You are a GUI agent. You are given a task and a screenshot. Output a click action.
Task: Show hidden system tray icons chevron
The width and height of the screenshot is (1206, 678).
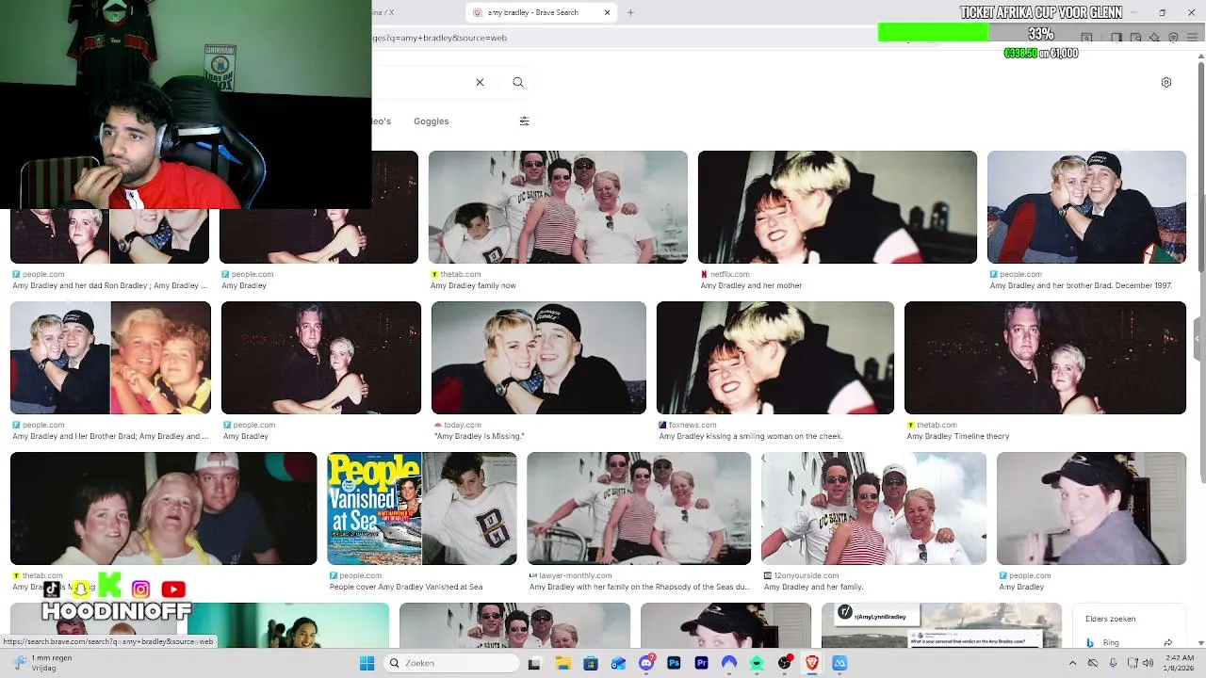(1072, 663)
